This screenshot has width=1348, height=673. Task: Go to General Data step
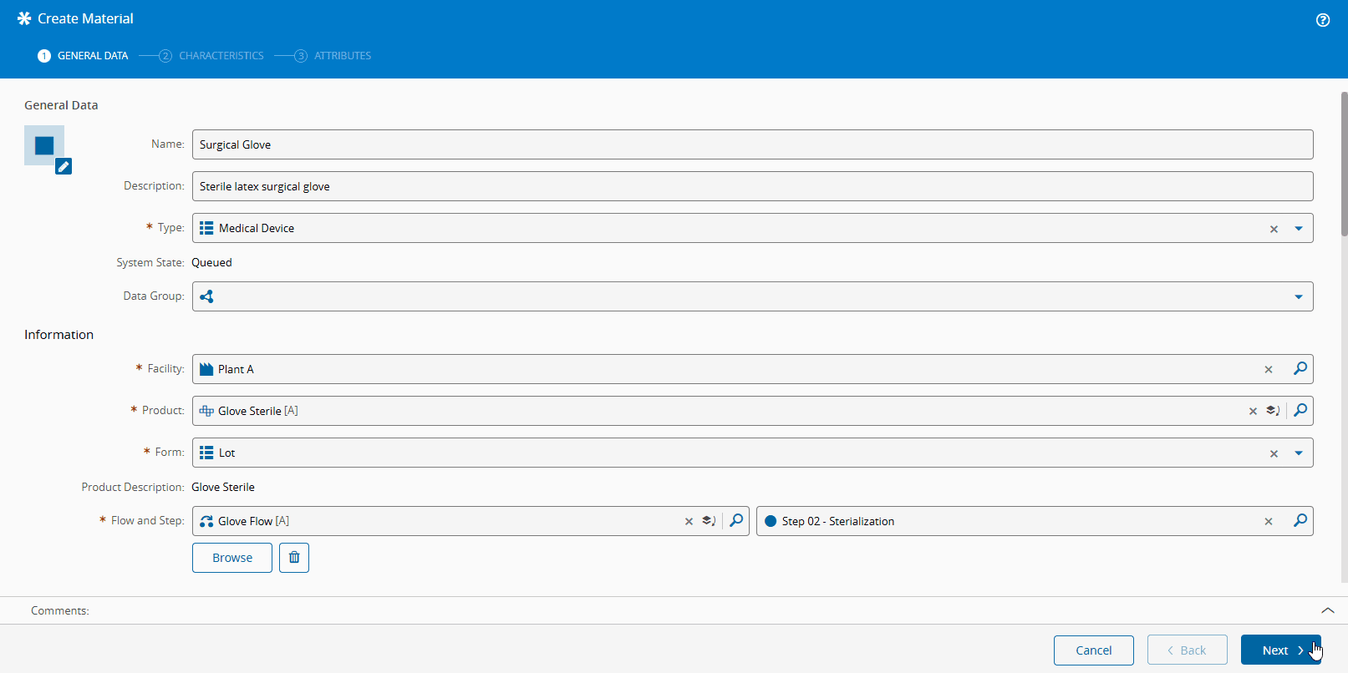tap(83, 56)
